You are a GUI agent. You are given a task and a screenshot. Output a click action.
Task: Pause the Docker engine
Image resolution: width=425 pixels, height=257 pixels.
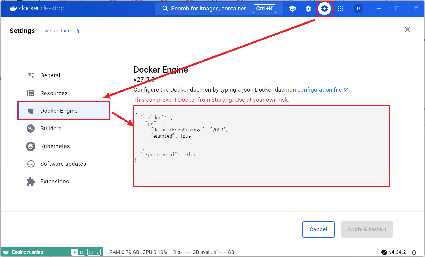pos(81,252)
